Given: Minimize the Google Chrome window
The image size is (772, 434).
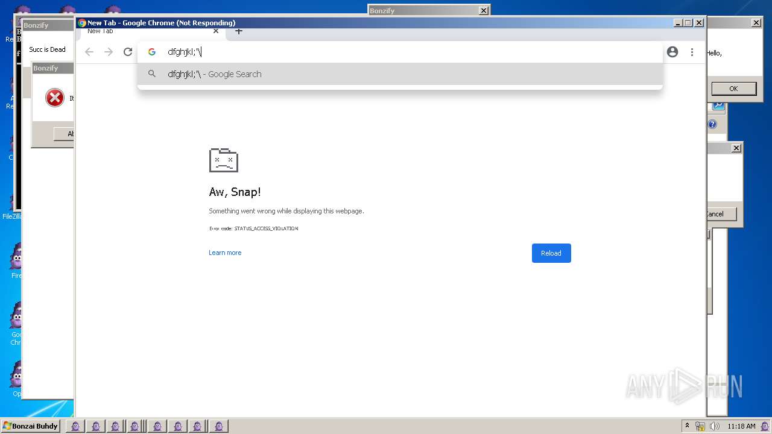Looking at the screenshot, I should (678, 23).
